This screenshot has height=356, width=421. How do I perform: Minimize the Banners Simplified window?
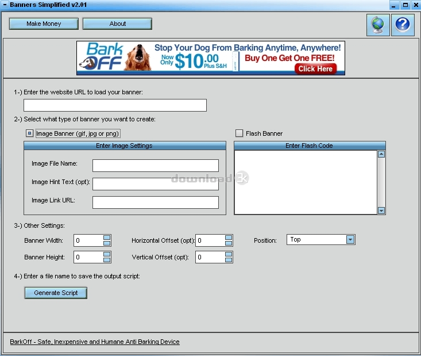click(x=393, y=5)
